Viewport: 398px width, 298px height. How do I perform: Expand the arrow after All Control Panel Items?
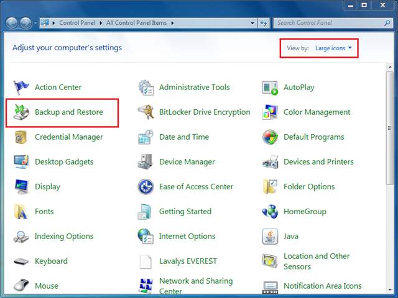pos(173,23)
